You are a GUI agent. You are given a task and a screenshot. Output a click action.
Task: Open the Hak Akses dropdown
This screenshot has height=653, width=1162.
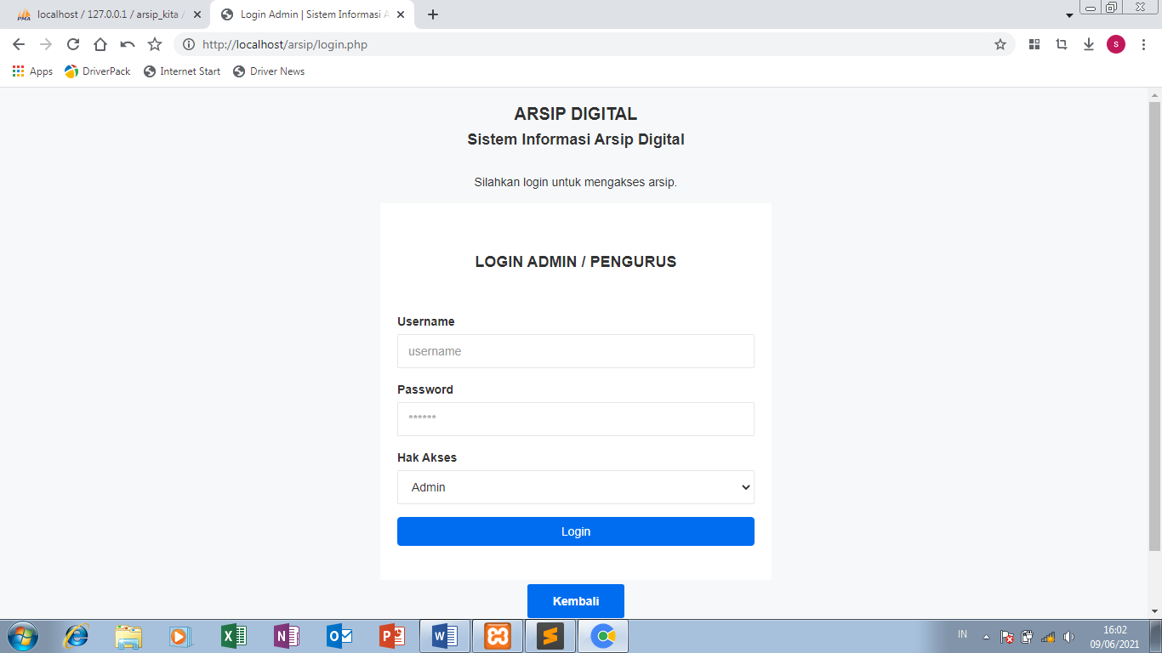pyautogui.click(x=576, y=487)
